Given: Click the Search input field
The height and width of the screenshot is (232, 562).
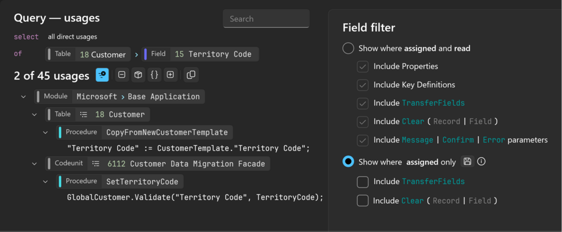Looking at the screenshot, I should point(266,18).
